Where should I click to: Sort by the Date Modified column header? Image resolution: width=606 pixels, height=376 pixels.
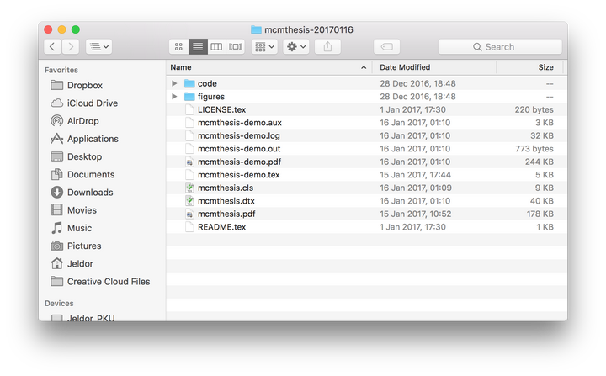pyautogui.click(x=434, y=67)
